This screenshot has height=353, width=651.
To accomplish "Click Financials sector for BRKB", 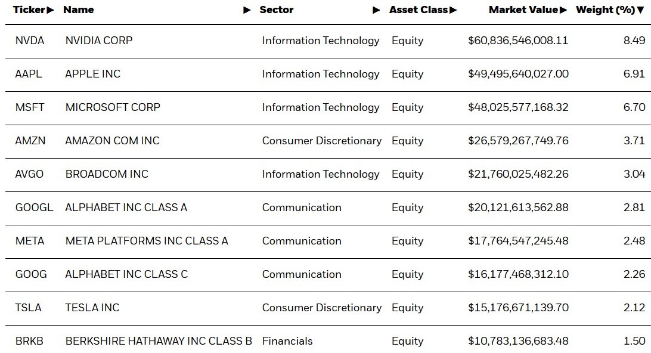I will [287, 341].
